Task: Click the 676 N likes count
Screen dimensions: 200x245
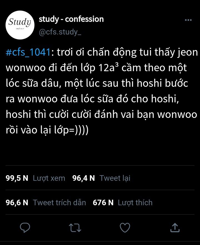Action: pos(103,202)
